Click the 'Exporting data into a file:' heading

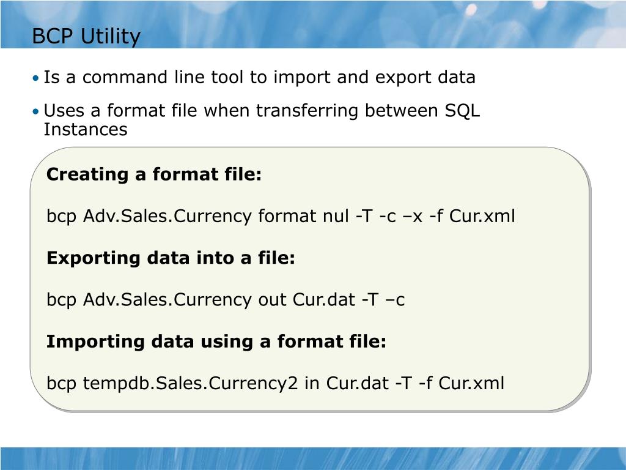point(171,258)
